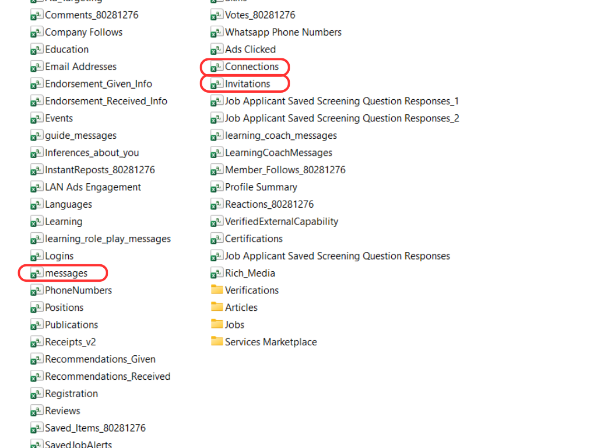Select the Events file icon
Image resolution: width=597 pixels, height=448 pixels.
37,118
